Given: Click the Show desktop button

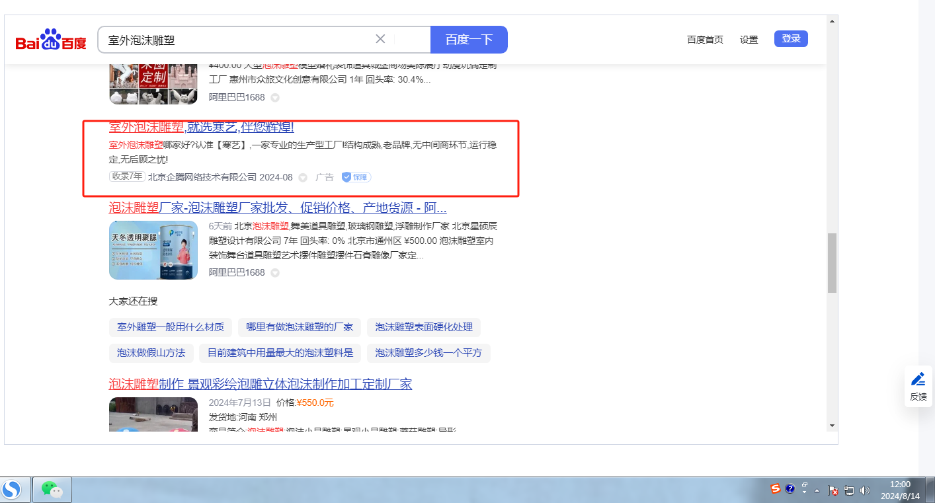Looking at the screenshot, I should [929, 490].
